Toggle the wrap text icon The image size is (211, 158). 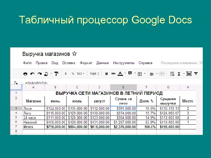coord(172,74)
